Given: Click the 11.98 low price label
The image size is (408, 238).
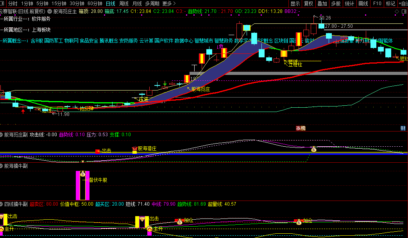Looking at the screenshot, I should point(63,114).
